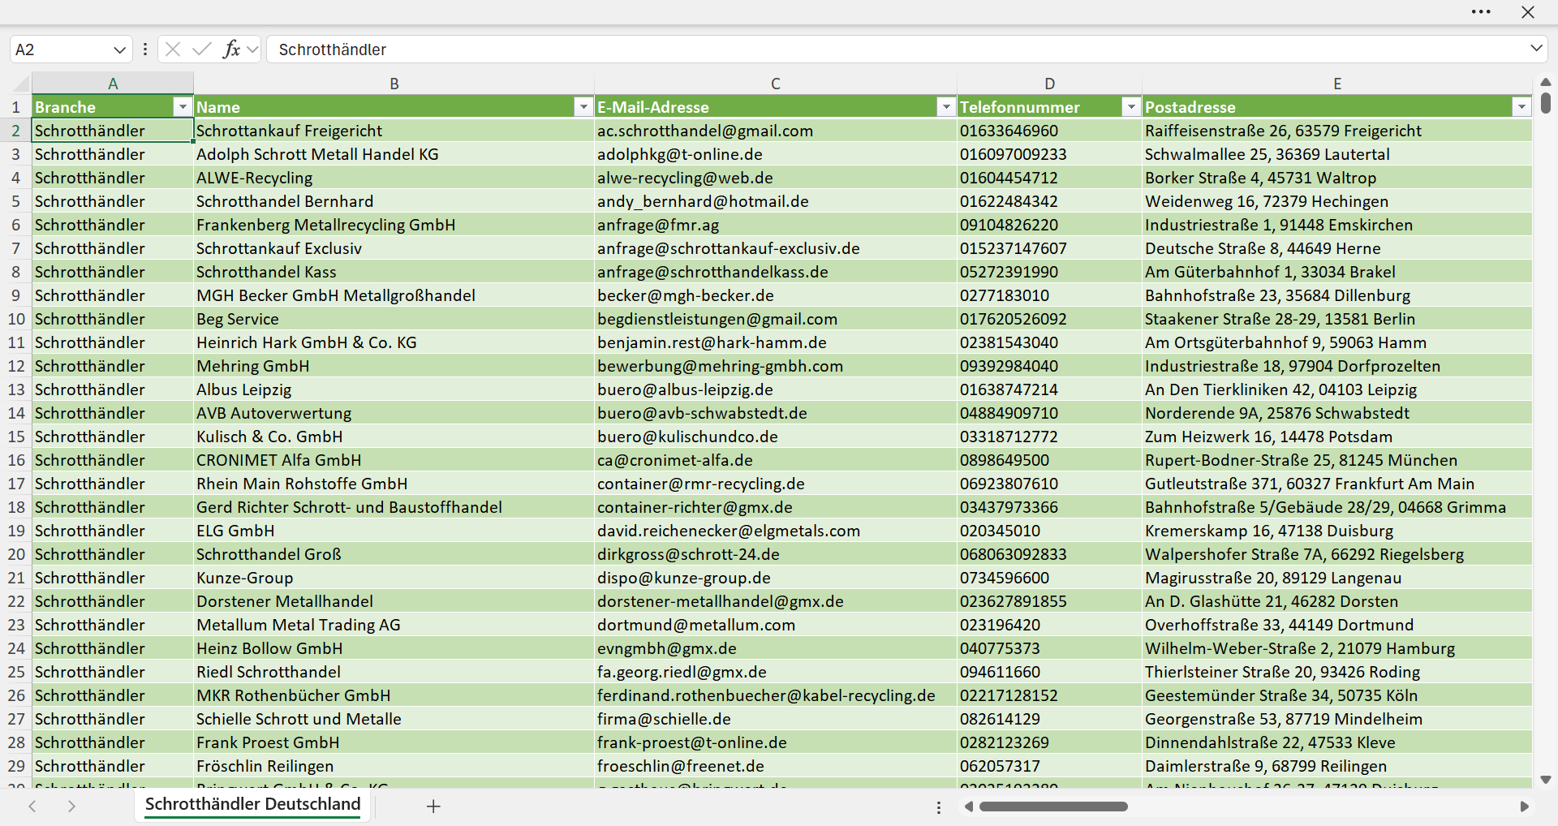Select cell 'Schrottankauf Freigericht'

point(394,131)
